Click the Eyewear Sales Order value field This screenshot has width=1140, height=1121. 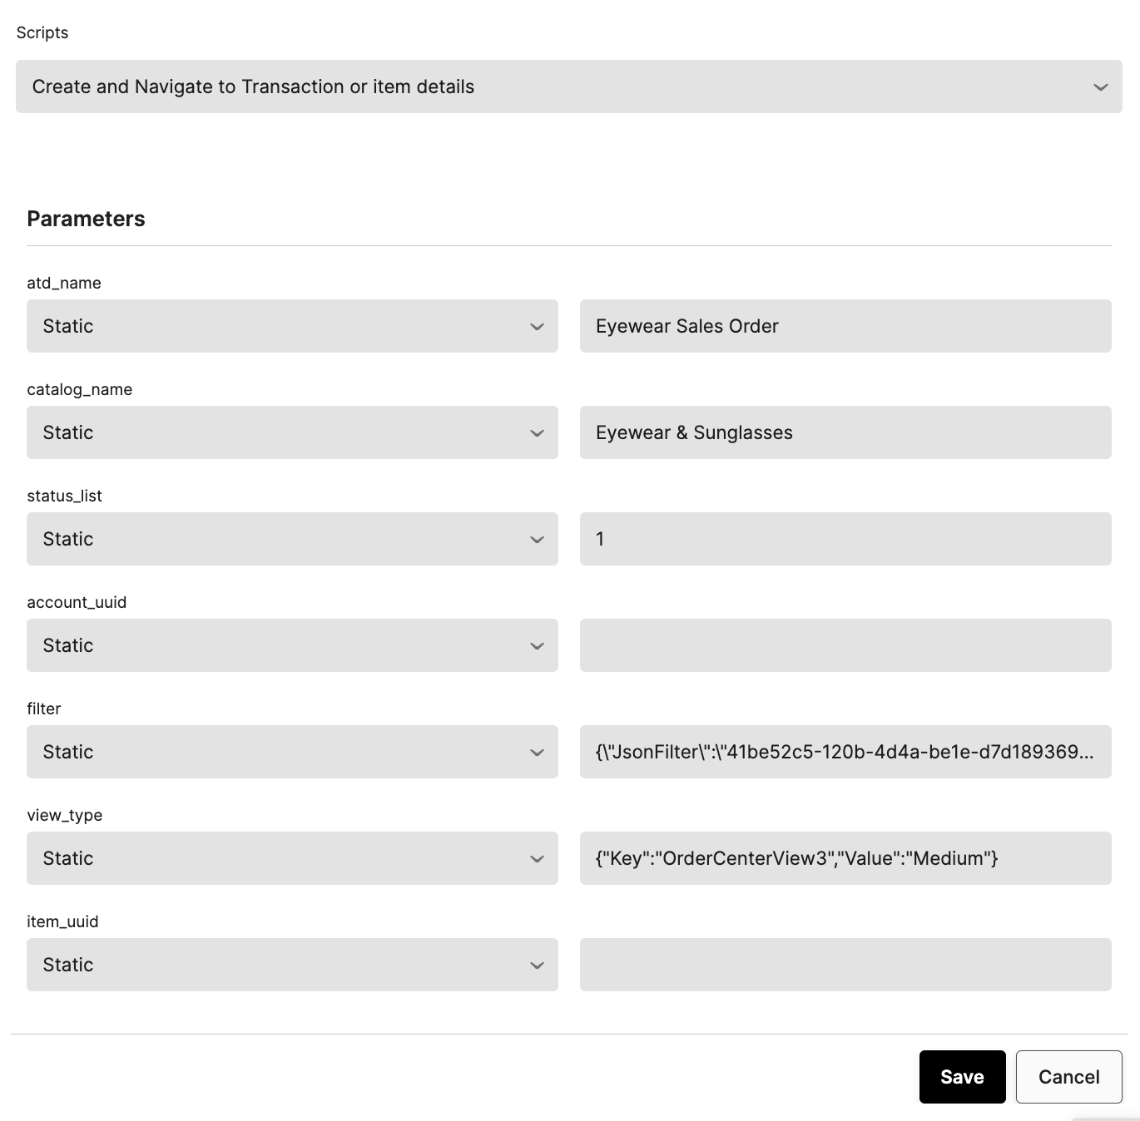[x=845, y=326]
